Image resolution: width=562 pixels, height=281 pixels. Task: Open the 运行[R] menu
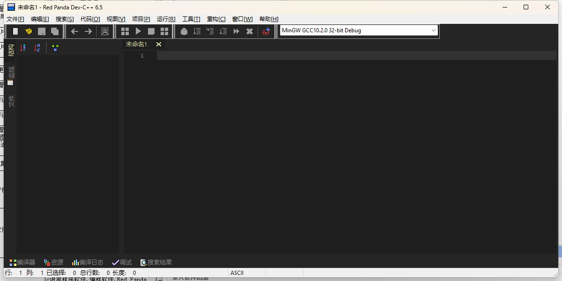pyautogui.click(x=166, y=19)
